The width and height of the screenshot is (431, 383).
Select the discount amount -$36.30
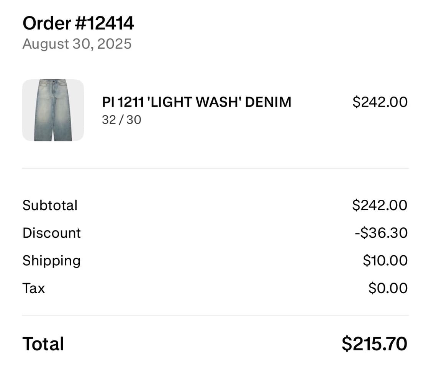[381, 233]
